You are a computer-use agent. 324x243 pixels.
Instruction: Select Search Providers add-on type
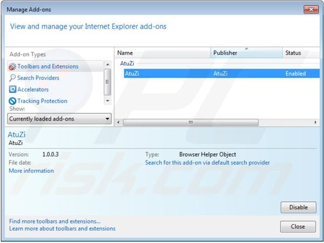pyautogui.click(x=38, y=78)
